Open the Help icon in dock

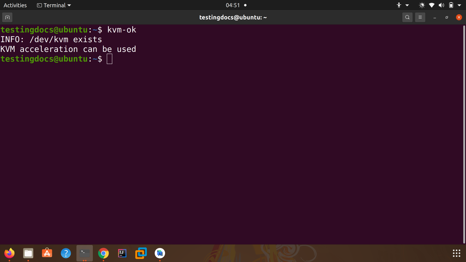[x=66, y=253]
